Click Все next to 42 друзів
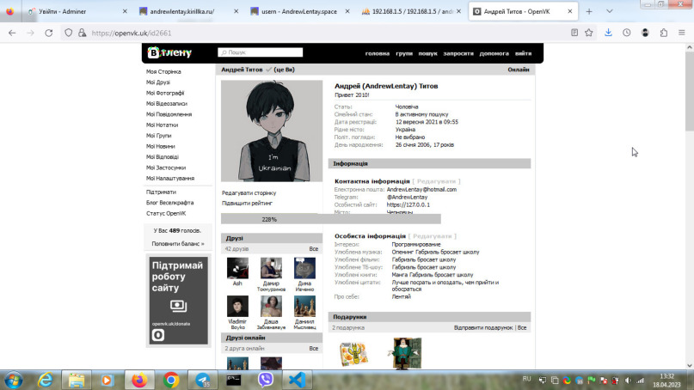694x390 pixels. click(x=314, y=249)
